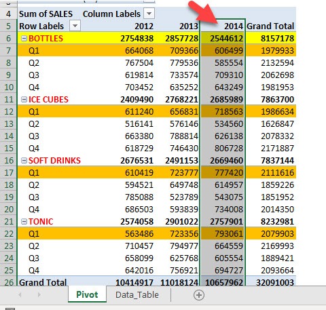Select cell with value 516141
The image size is (326, 310).
coord(139,124)
